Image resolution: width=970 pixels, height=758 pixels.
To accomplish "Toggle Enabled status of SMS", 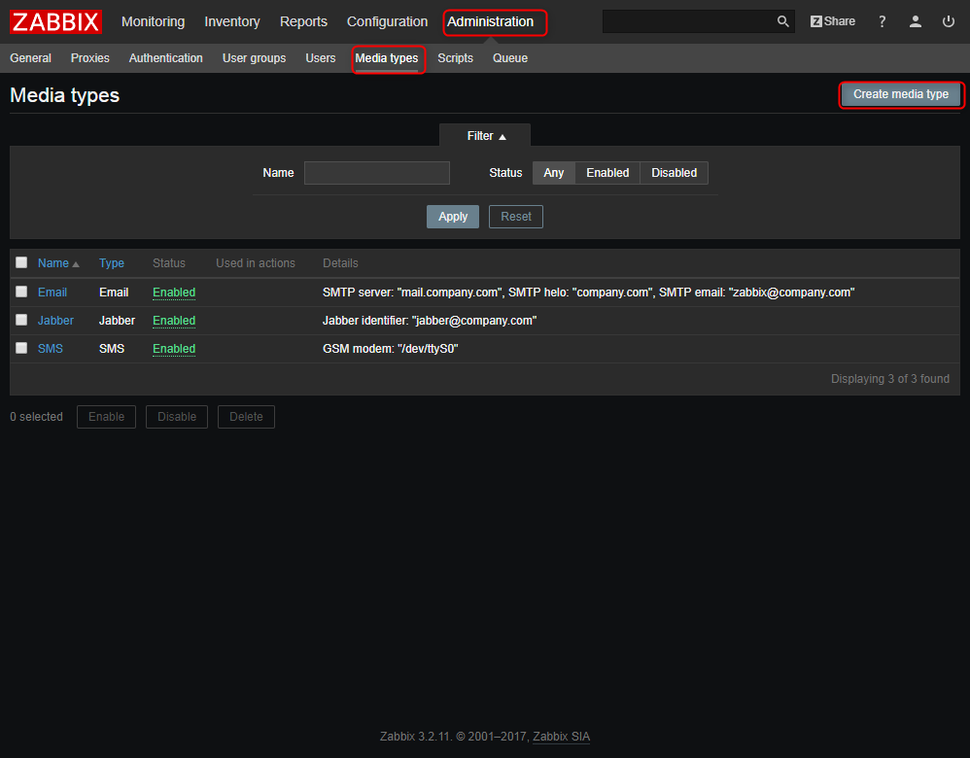I will [x=174, y=348].
